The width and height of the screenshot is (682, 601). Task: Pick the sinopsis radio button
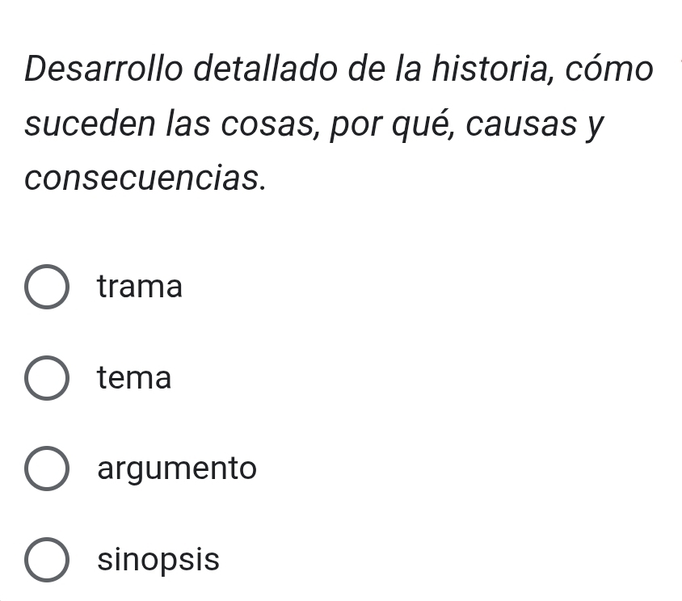[x=46, y=560]
